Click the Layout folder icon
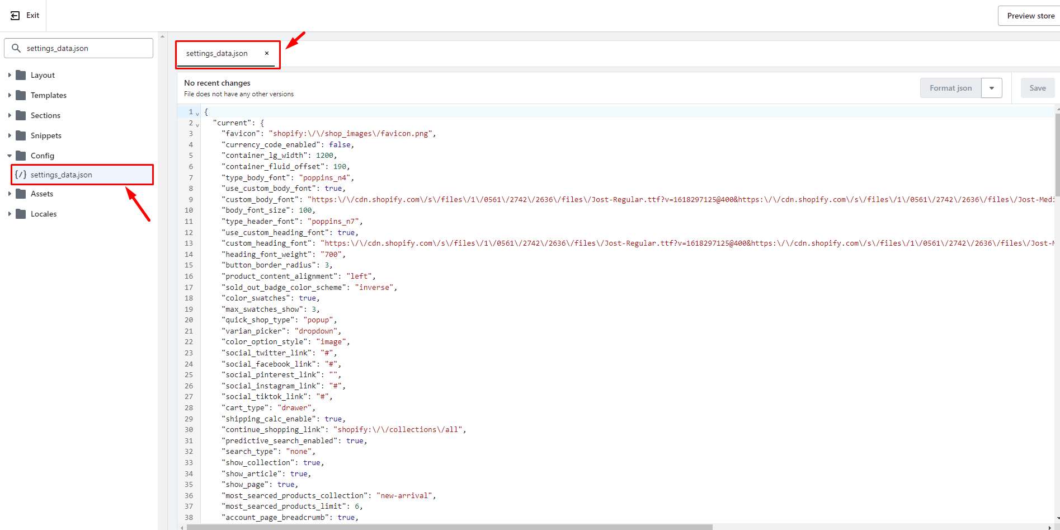This screenshot has height=530, width=1060. pyautogui.click(x=21, y=75)
